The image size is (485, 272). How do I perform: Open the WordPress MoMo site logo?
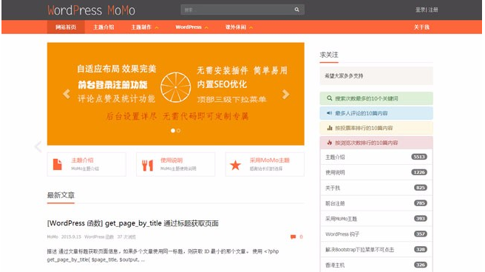pyautogui.click(x=91, y=10)
